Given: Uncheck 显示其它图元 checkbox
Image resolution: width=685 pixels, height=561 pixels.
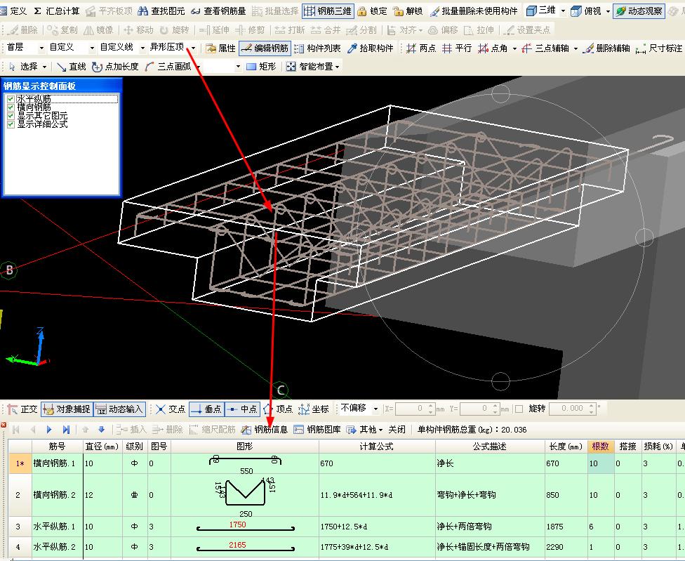Looking at the screenshot, I should [x=11, y=116].
